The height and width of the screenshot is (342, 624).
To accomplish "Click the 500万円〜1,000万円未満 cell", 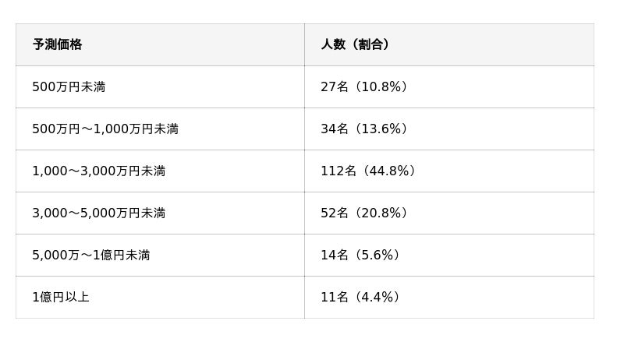I will (105, 129).
